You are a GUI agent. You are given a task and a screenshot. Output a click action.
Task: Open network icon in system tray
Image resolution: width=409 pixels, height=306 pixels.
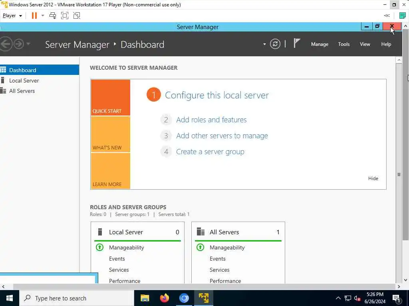pyautogui.click(x=348, y=298)
